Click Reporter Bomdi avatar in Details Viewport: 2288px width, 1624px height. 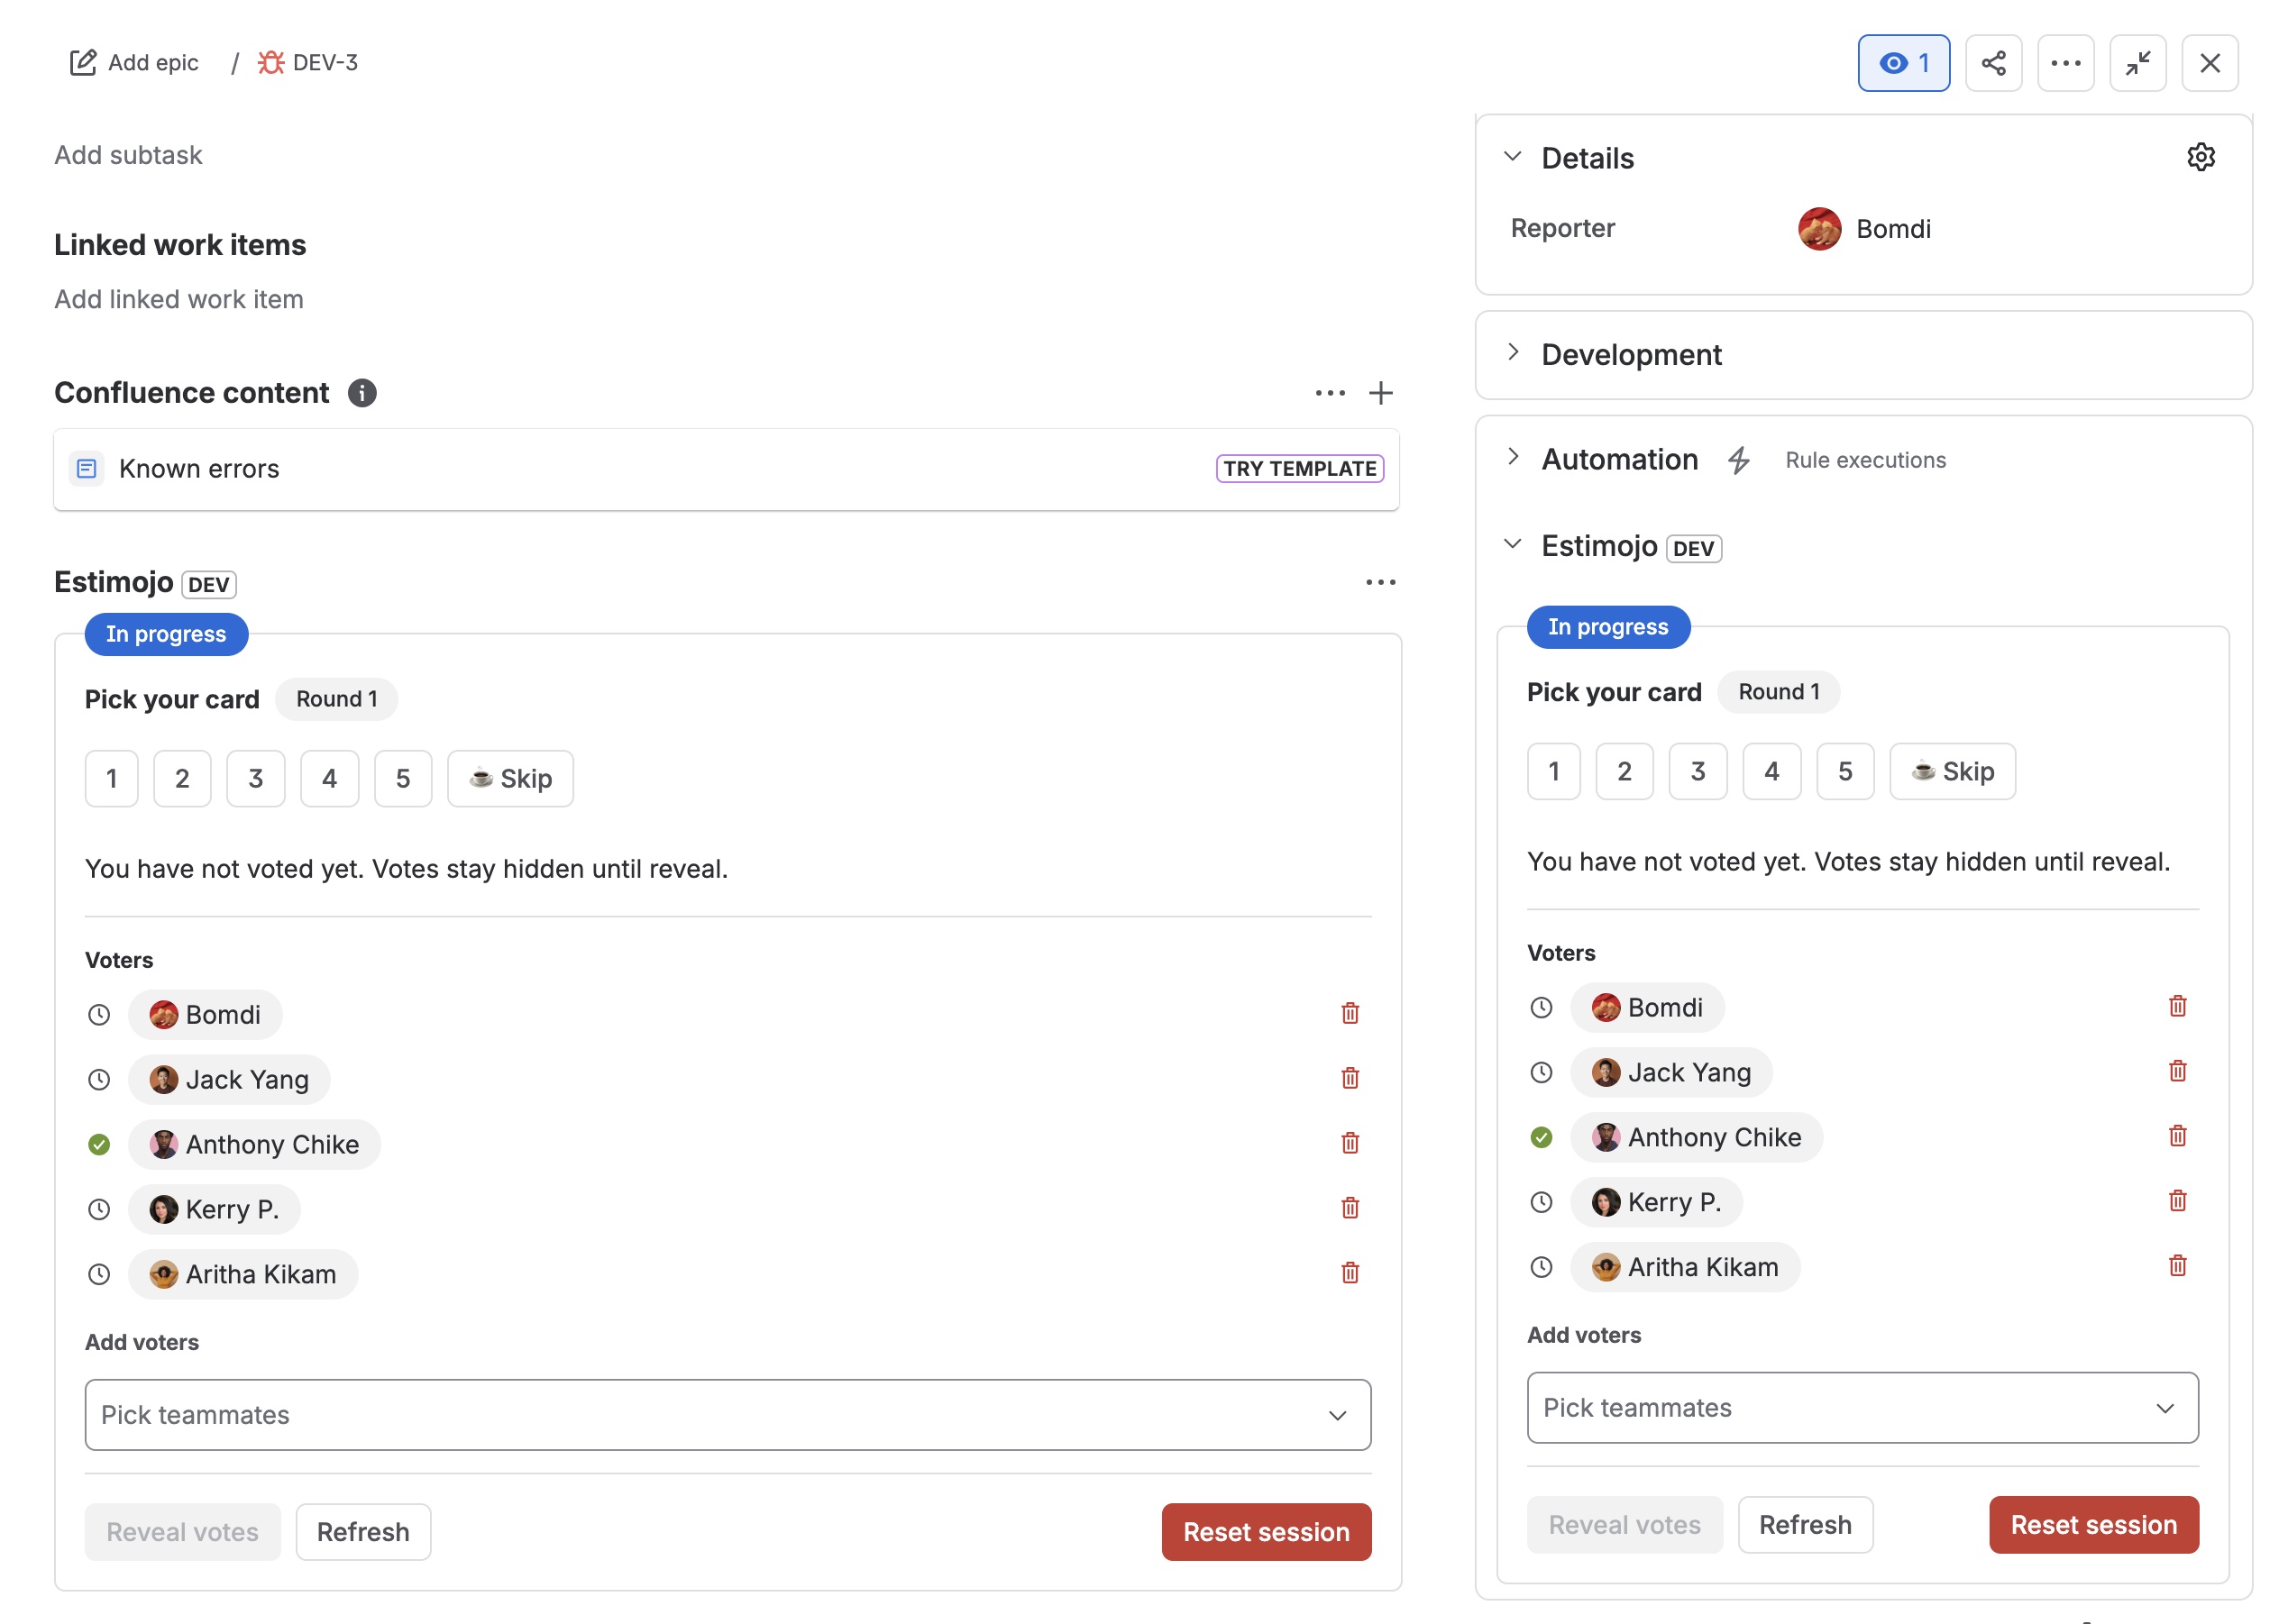1819,228
